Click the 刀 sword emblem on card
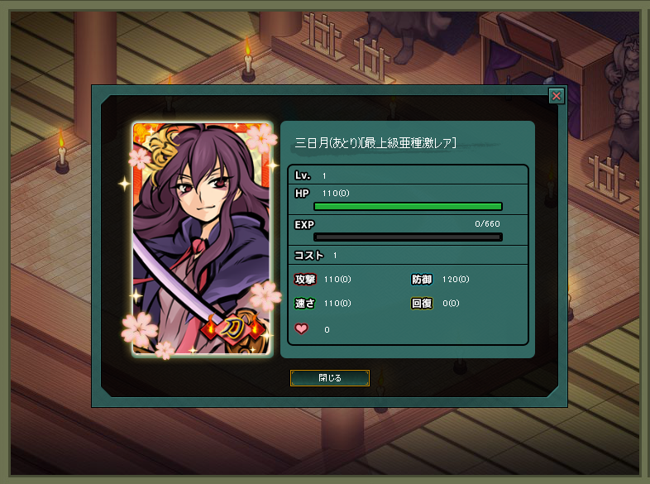The width and height of the screenshot is (650, 484). click(233, 328)
